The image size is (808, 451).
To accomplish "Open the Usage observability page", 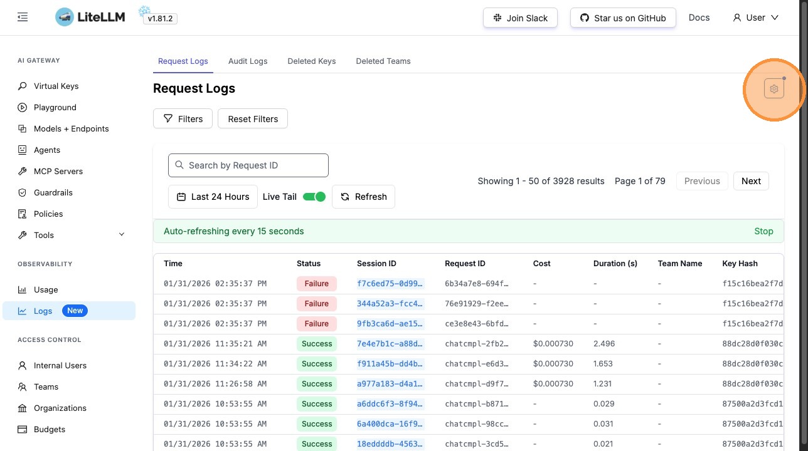I will (x=45, y=289).
